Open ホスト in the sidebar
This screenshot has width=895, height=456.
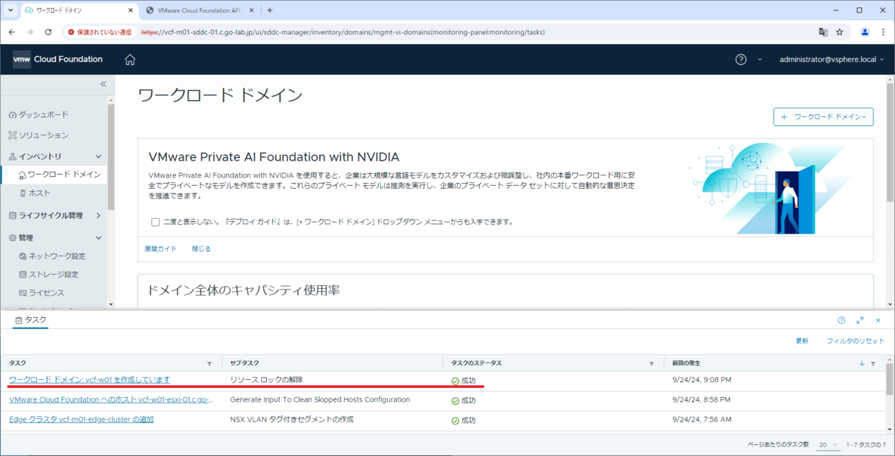point(35,193)
